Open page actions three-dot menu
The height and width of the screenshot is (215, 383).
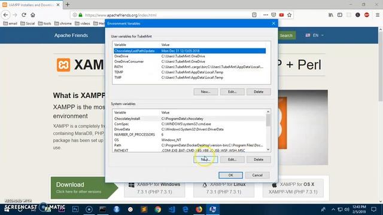(x=266, y=15)
